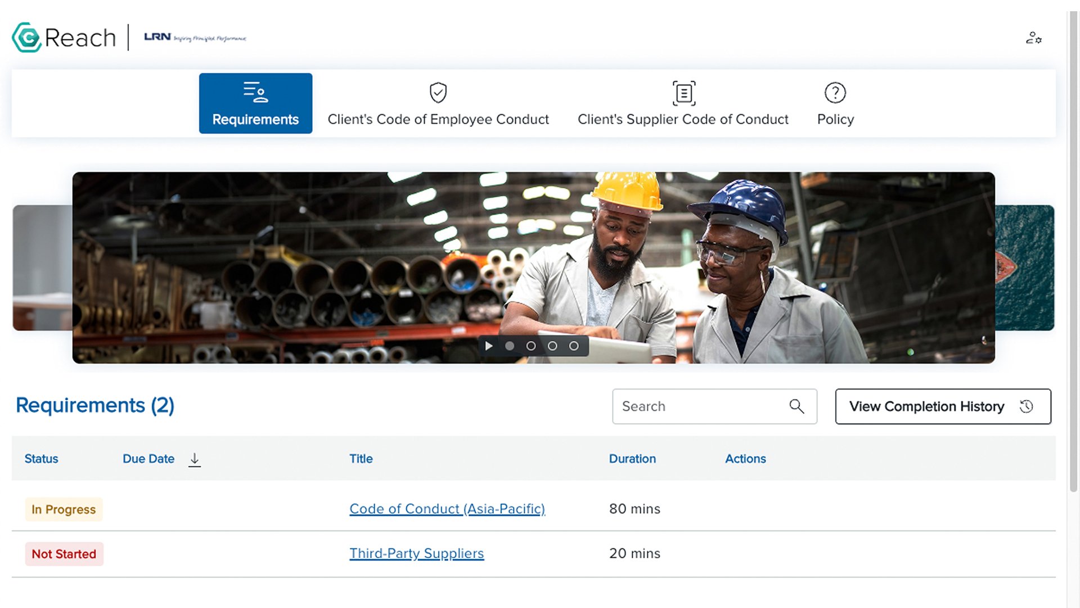Screen dimensions: 1080x608
Task: Click the magnifier icon in Search box
Action: point(796,406)
